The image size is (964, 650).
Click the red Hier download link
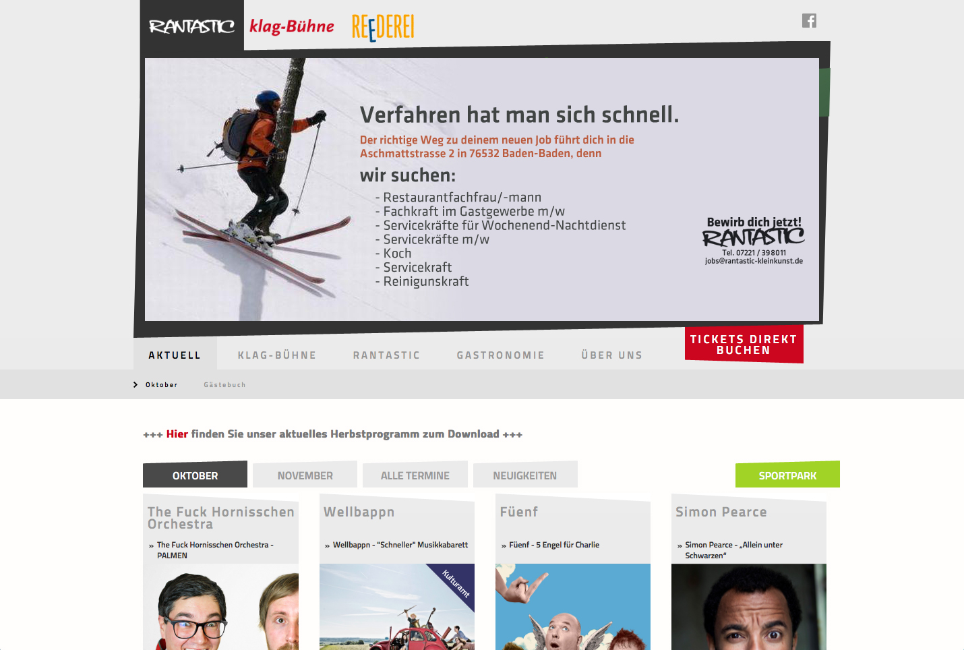tap(177, 434)
